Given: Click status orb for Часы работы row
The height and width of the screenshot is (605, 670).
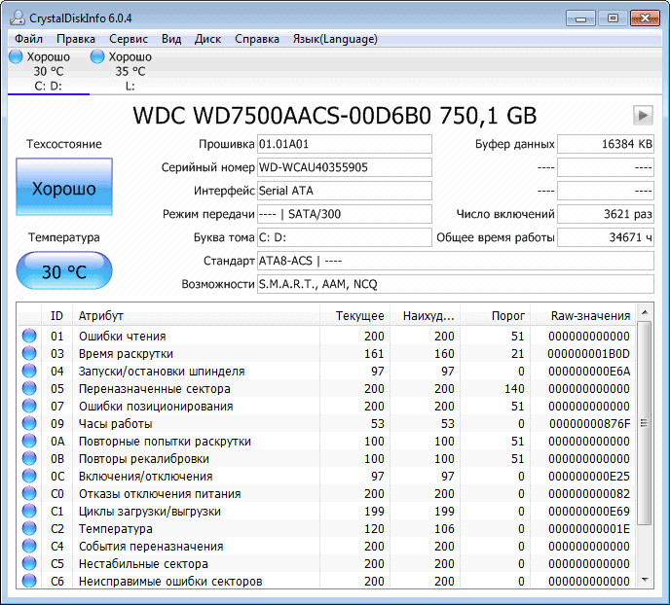Looking at the screenshot, I should pos(29,423).
